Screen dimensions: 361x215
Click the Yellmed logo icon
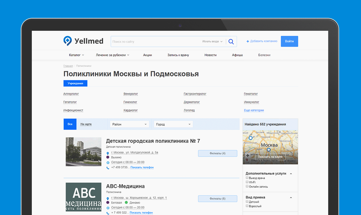click(68, 41)
